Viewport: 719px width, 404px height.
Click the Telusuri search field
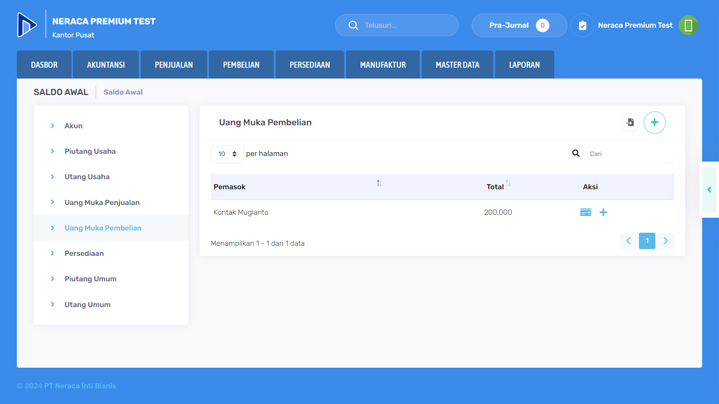397,25
